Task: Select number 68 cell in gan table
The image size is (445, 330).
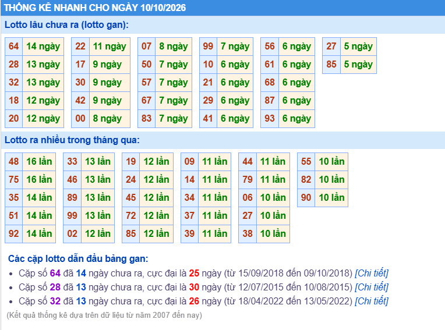Action: (270, 83)
